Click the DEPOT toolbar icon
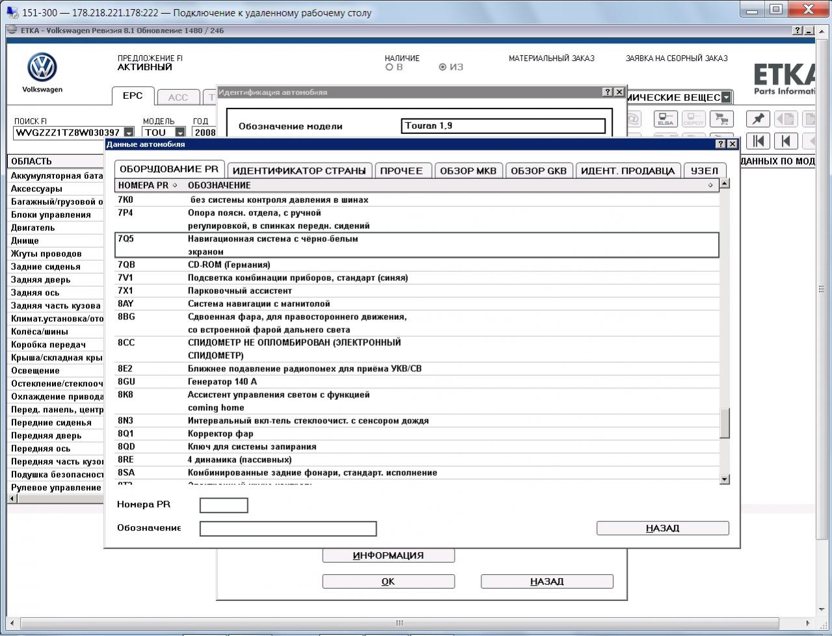 point(693,119)
